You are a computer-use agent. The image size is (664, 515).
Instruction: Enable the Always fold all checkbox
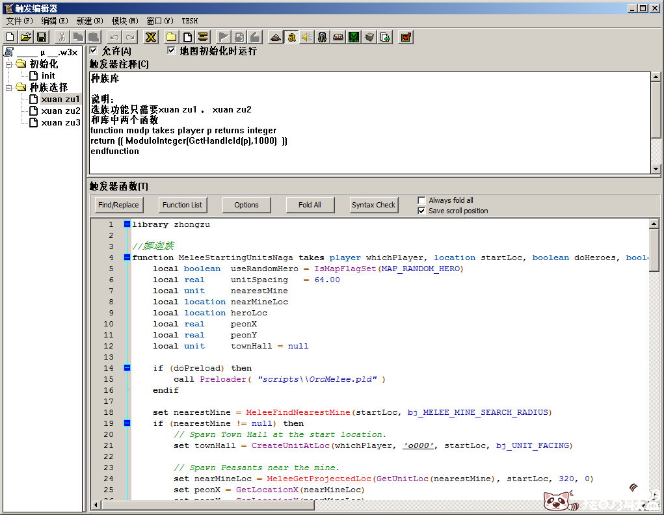click(421, 200)
